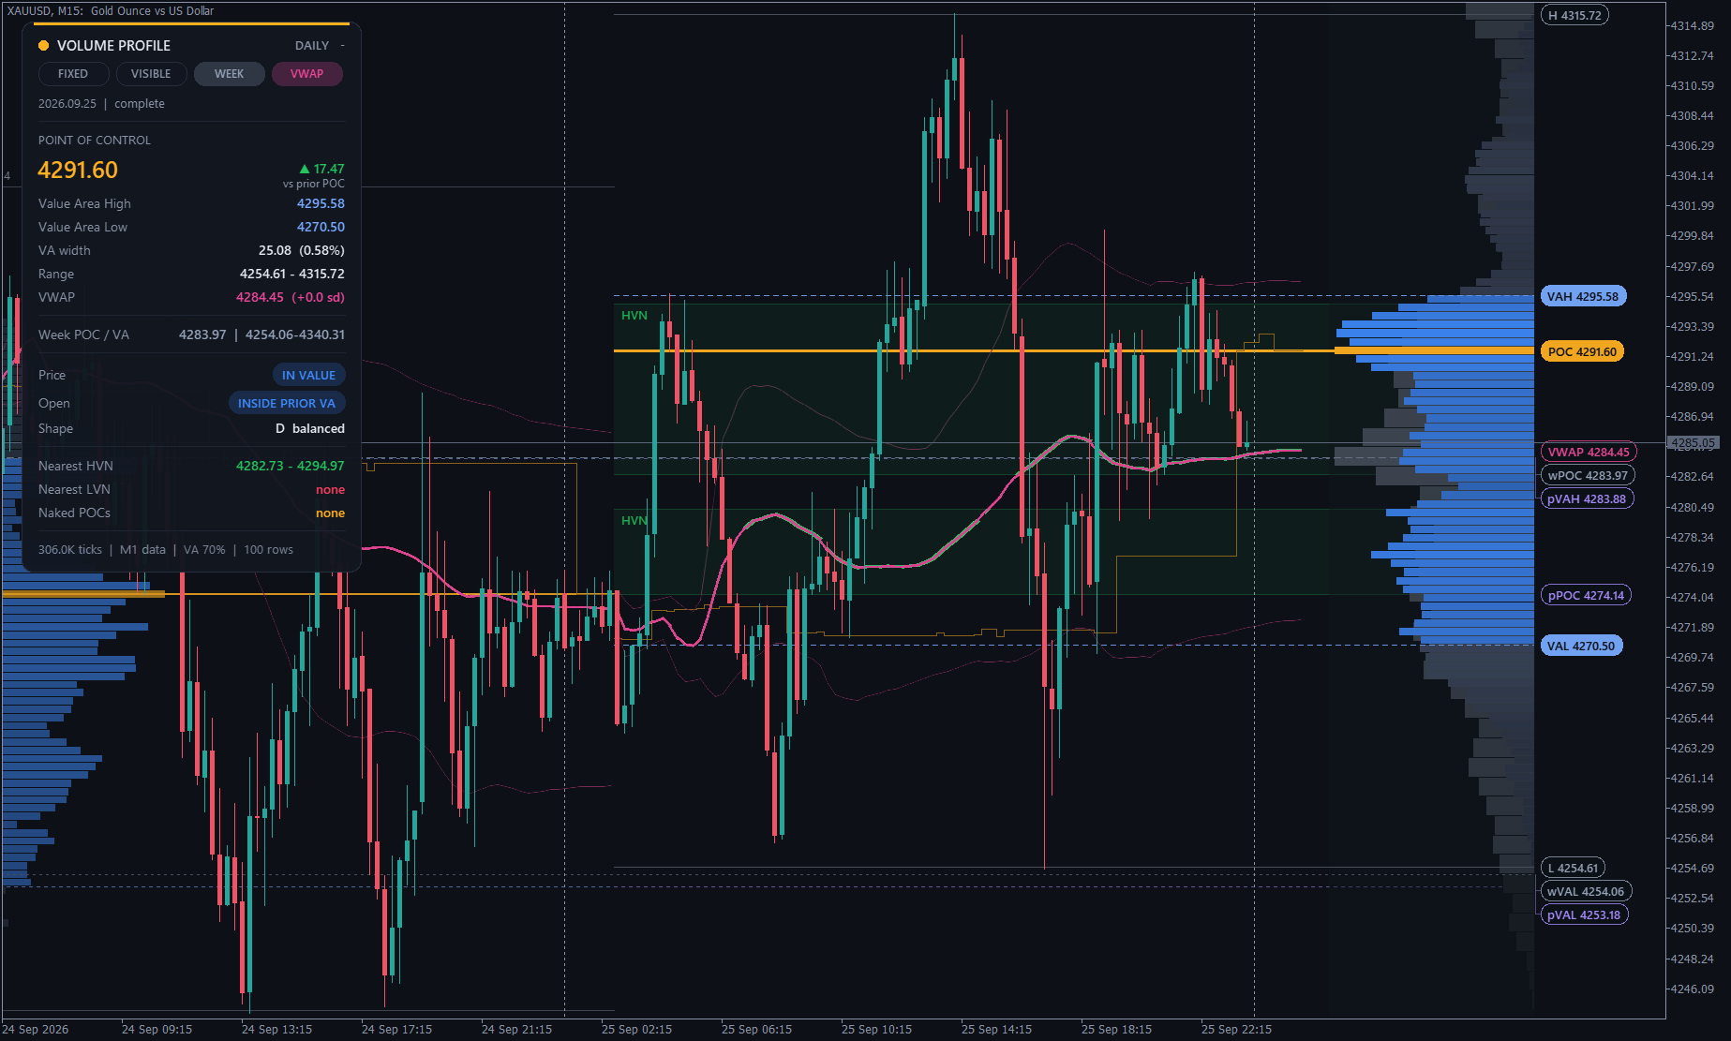The image size is (1731, 1041).
Task: Click the 2026.09.25 complete status text
Action: point(101,103)
